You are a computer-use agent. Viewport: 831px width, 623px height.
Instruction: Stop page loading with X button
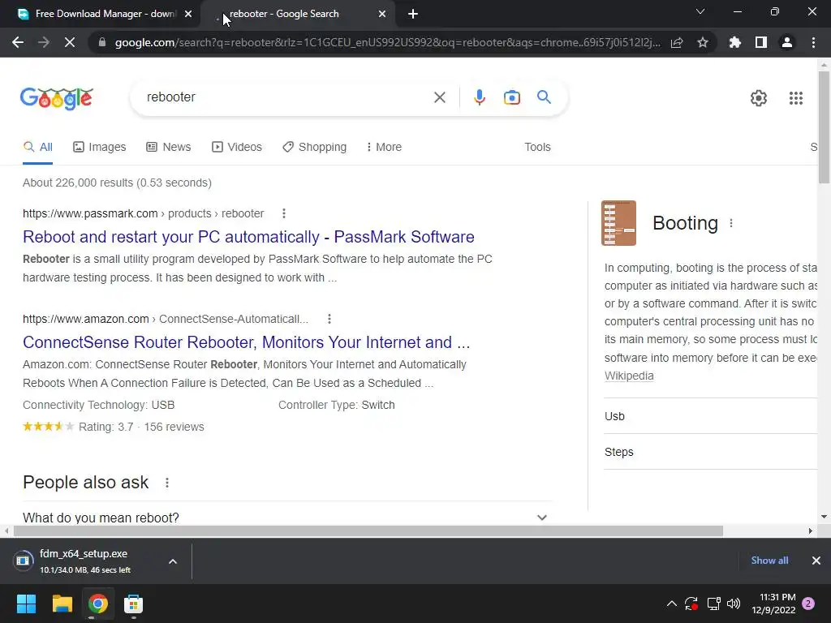click(x=70, y=42)
